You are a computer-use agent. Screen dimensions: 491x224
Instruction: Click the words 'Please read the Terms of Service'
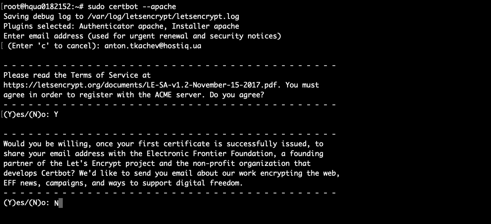(x=71, y=75)
